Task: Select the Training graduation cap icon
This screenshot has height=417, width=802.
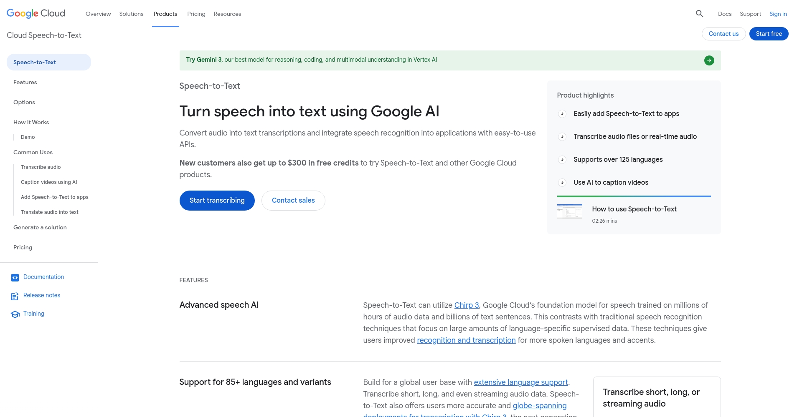Action: (15, 314)
